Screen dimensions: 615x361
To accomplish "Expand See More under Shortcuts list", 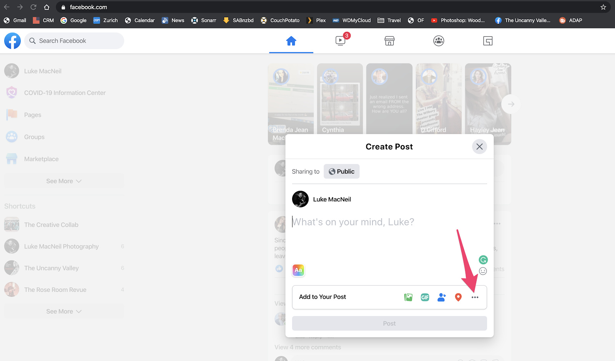I will pyautogui.click(x=64, y=311).
